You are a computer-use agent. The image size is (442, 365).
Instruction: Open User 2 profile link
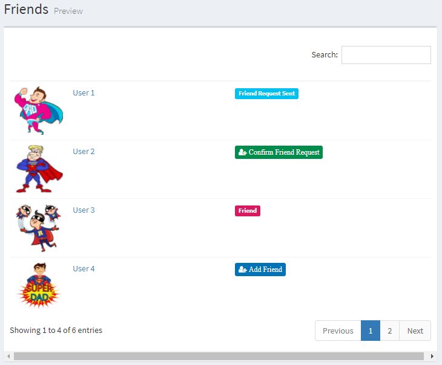84,152
